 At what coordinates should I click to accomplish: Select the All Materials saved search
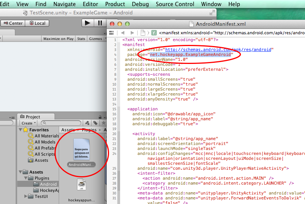[43, 136]
